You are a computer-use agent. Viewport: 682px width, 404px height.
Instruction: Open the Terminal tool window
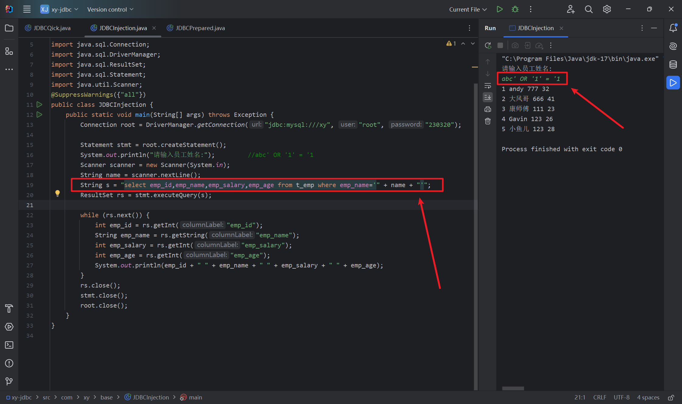click(9, 345)
